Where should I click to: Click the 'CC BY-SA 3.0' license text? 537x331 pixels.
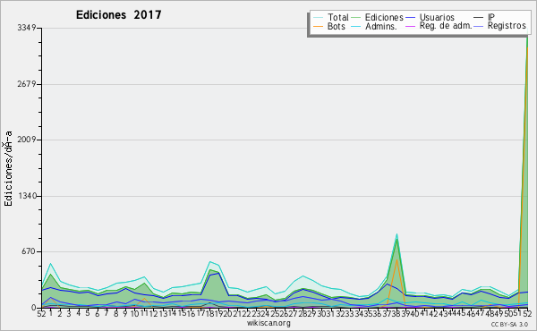pyautogui.click(x=509, y=325)
